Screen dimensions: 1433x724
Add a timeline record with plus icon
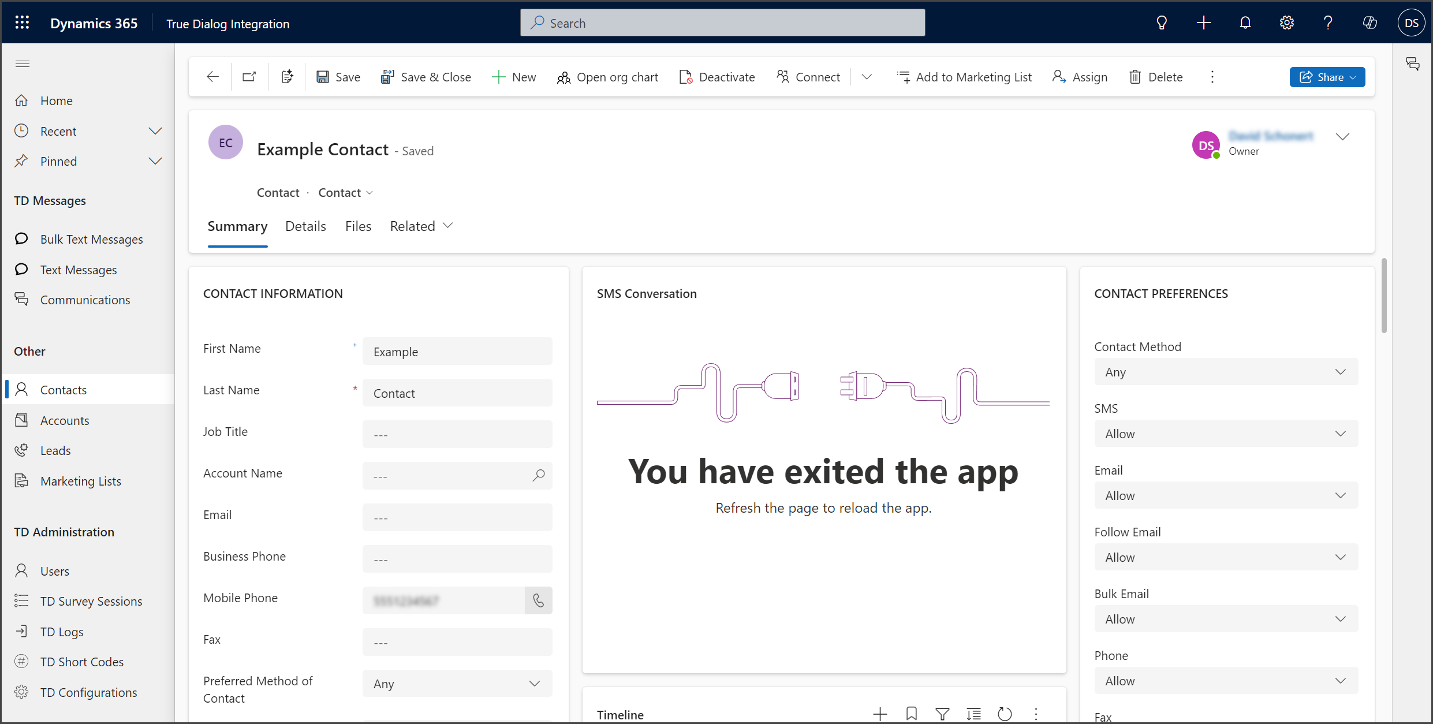[880, 714]
